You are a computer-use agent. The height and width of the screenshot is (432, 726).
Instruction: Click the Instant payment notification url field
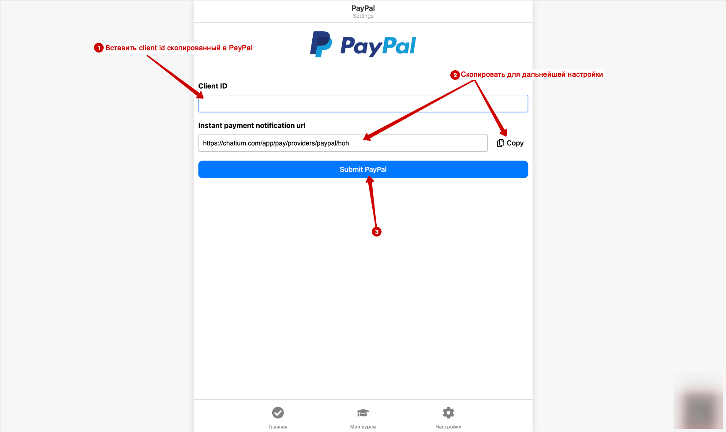click(x=343, y=143)
